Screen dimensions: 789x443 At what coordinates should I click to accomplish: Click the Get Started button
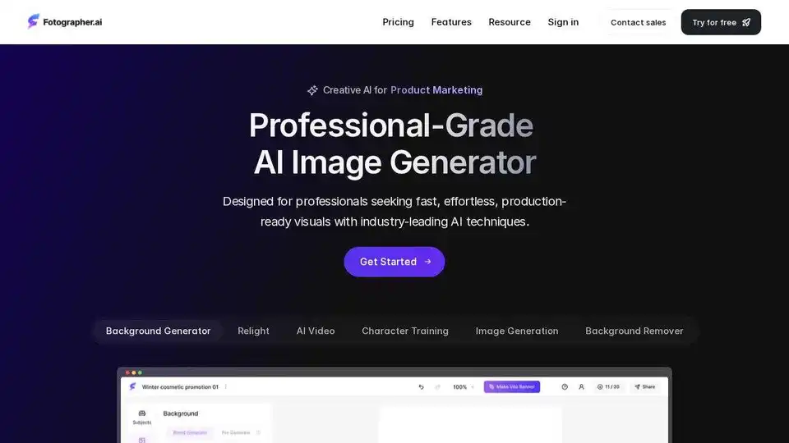[x=394, y=262]
